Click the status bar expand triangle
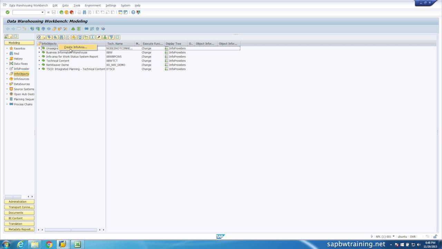442x249 pixels. click(372, 237)
